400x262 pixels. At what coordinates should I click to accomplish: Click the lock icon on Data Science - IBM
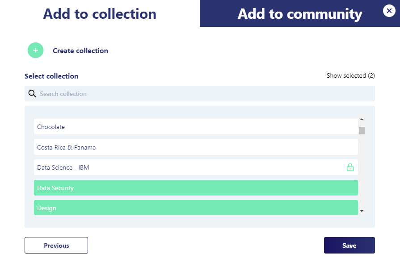coord(350,167)
